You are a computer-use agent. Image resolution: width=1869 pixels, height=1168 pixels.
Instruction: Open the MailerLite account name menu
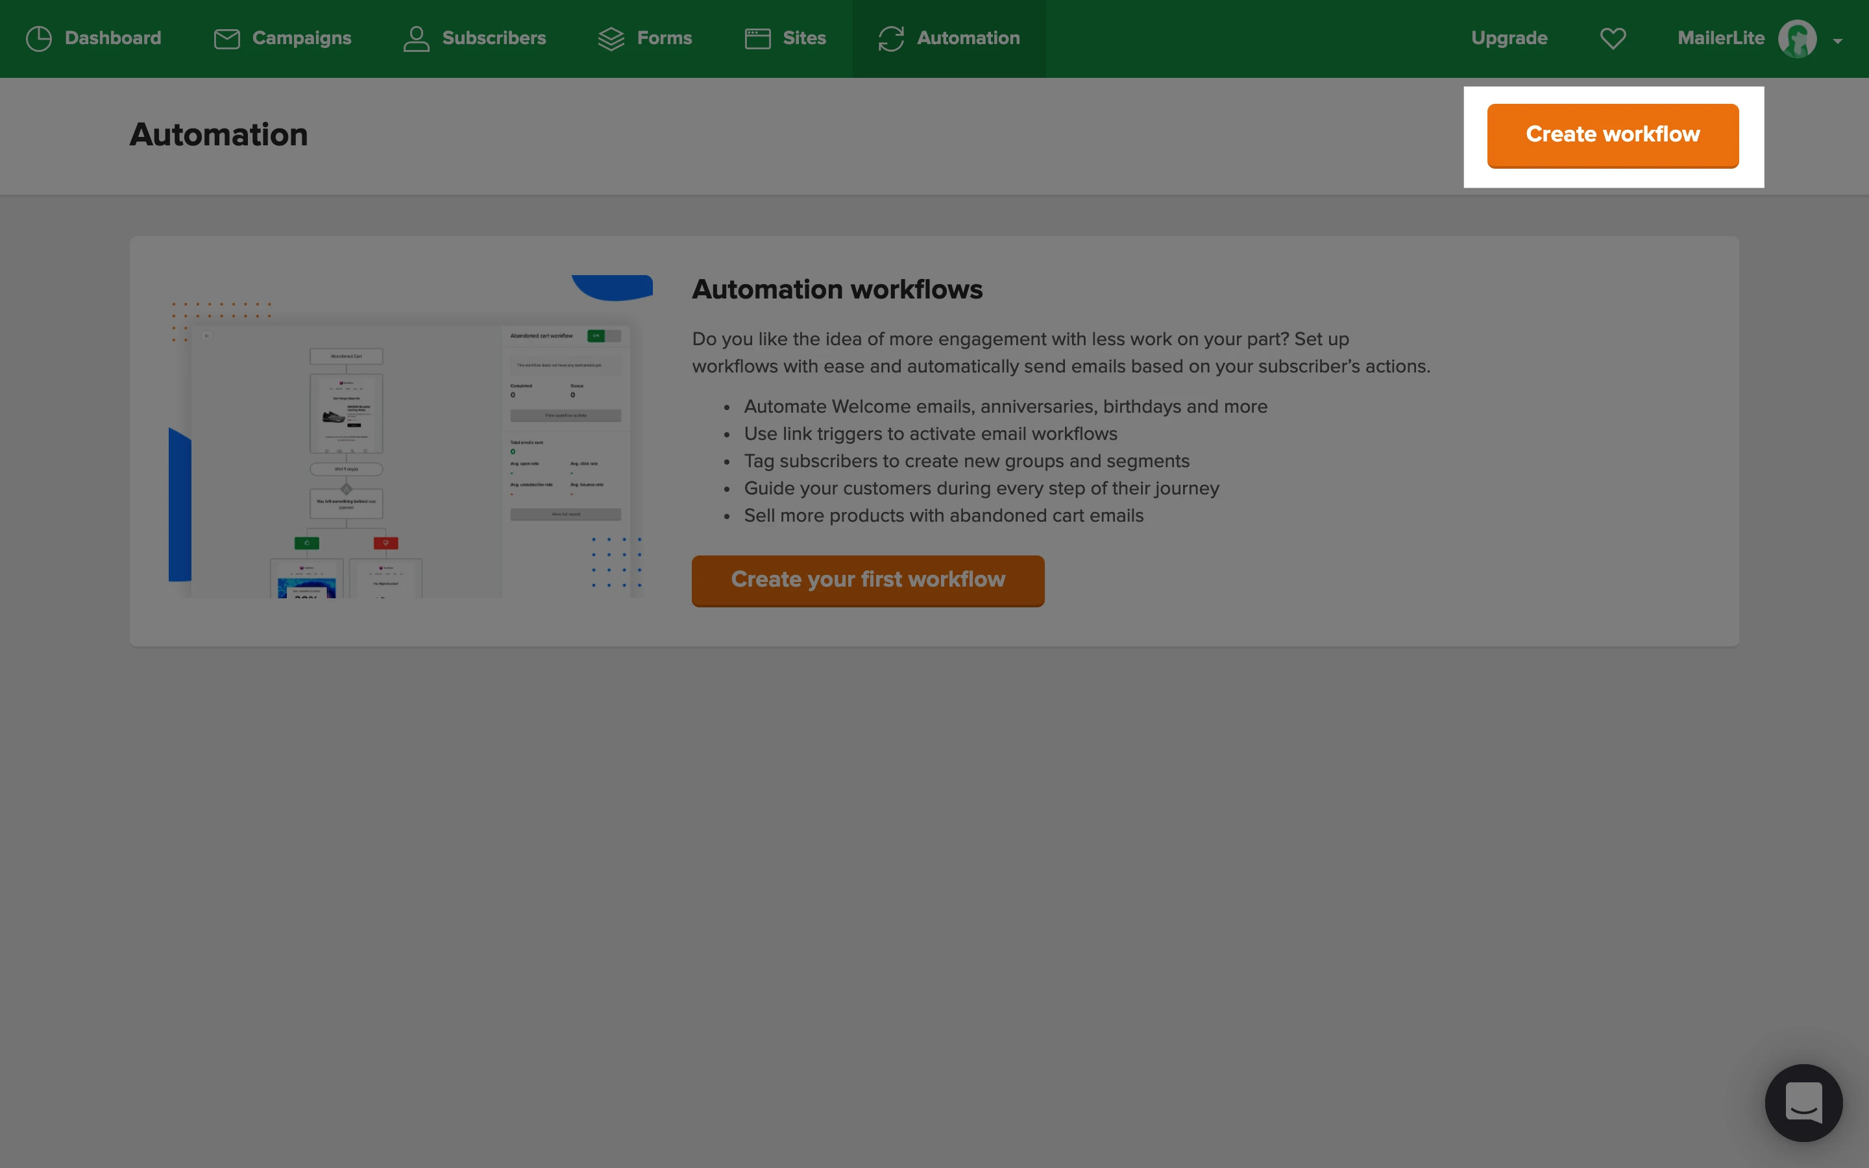[x=1721, y=39]
